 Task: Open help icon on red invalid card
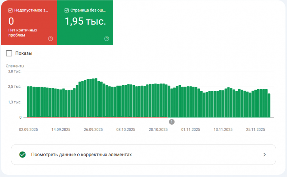pos(50,38)
